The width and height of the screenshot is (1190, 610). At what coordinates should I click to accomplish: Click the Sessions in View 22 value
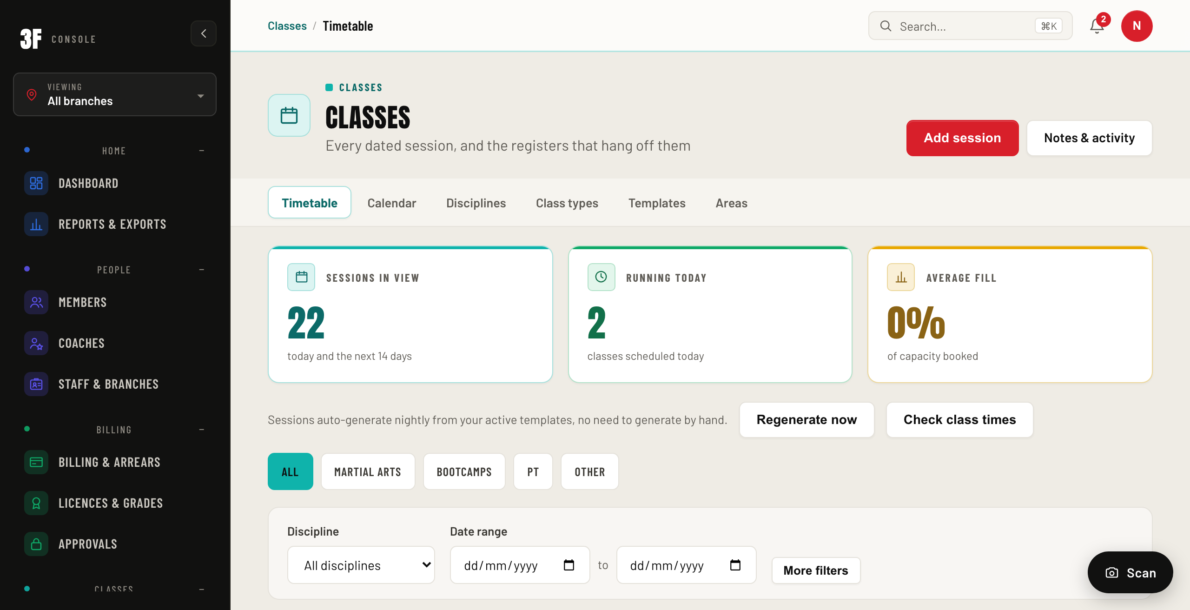306,323
